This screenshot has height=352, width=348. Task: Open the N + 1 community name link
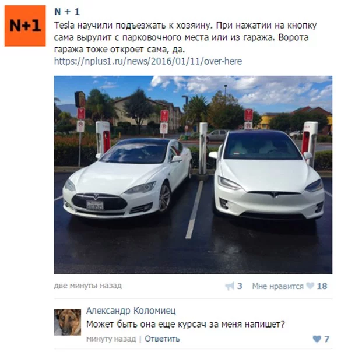click(67, 12)
